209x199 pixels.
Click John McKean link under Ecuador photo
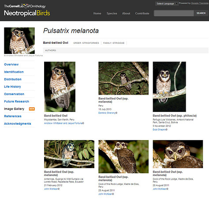pyautogui.click(x=52, y=189)
